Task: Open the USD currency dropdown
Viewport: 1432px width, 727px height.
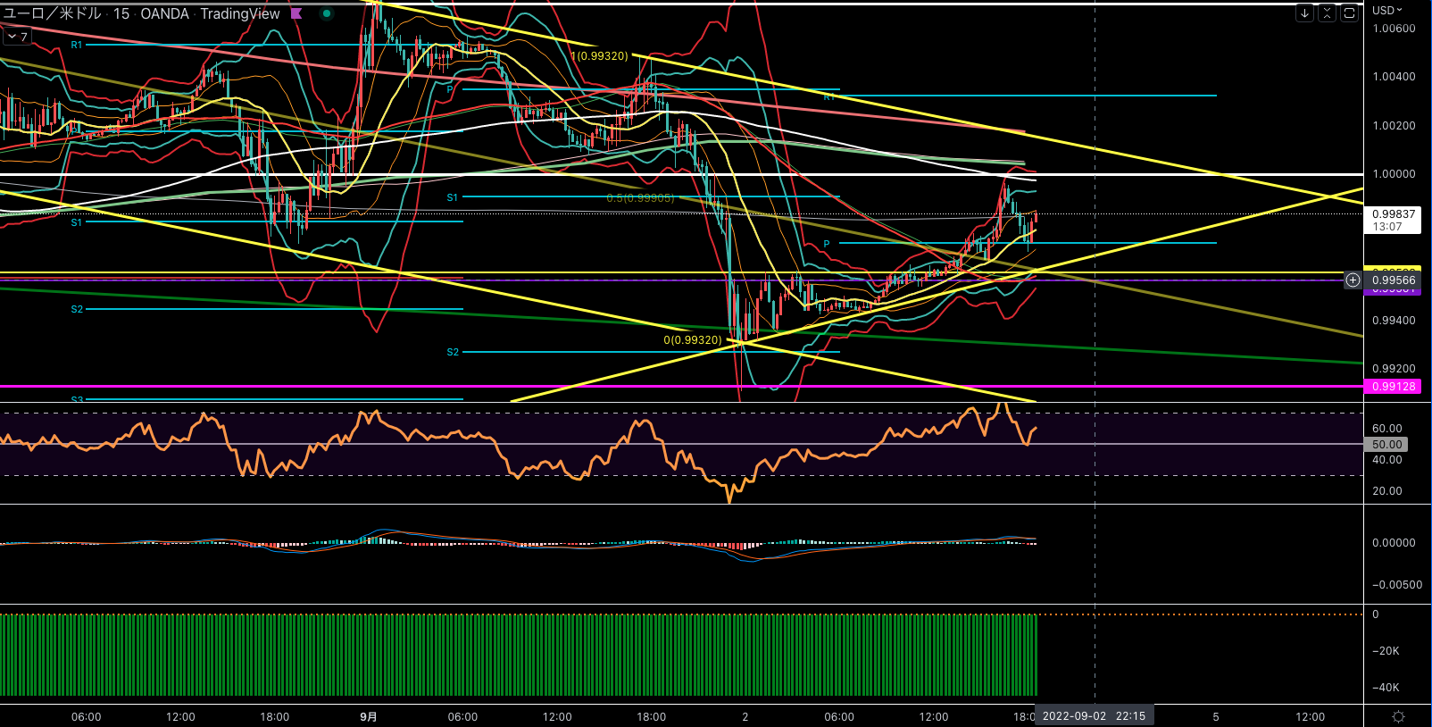Action: 1386,11
